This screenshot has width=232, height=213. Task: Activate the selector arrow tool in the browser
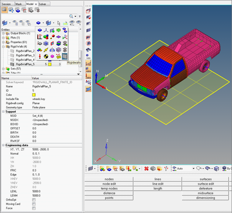coord(59,23)
